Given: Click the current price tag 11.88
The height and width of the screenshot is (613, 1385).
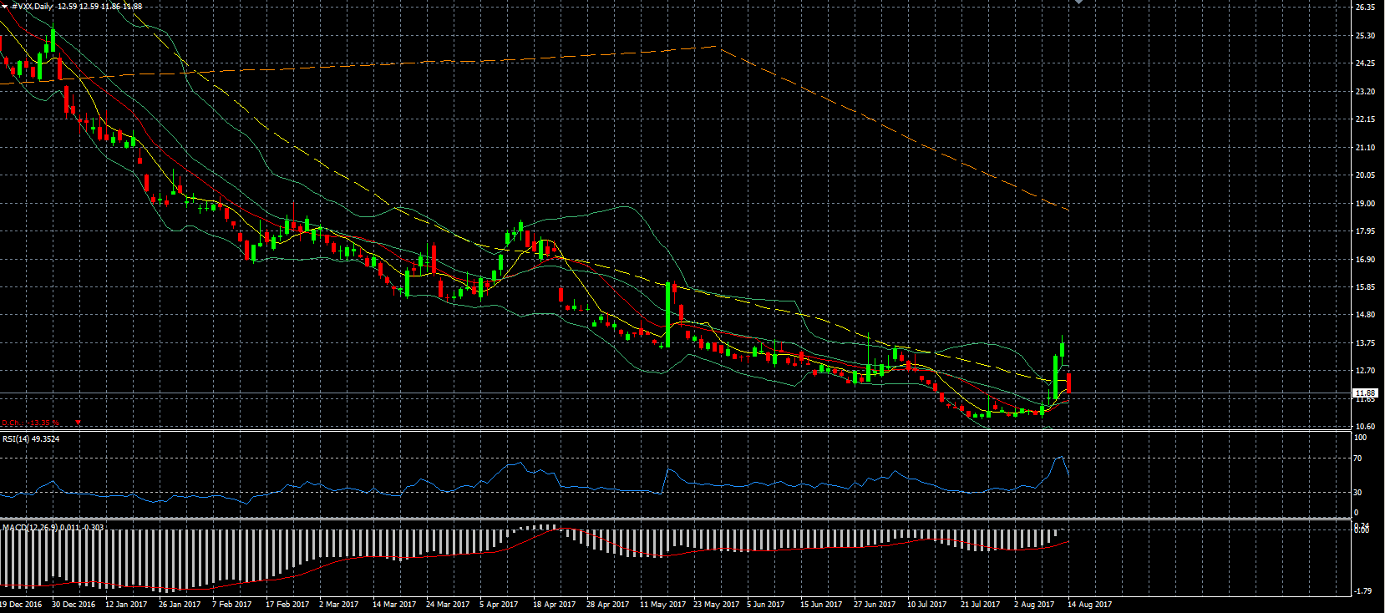Looking at the screenshot, I should [1364, 393].
